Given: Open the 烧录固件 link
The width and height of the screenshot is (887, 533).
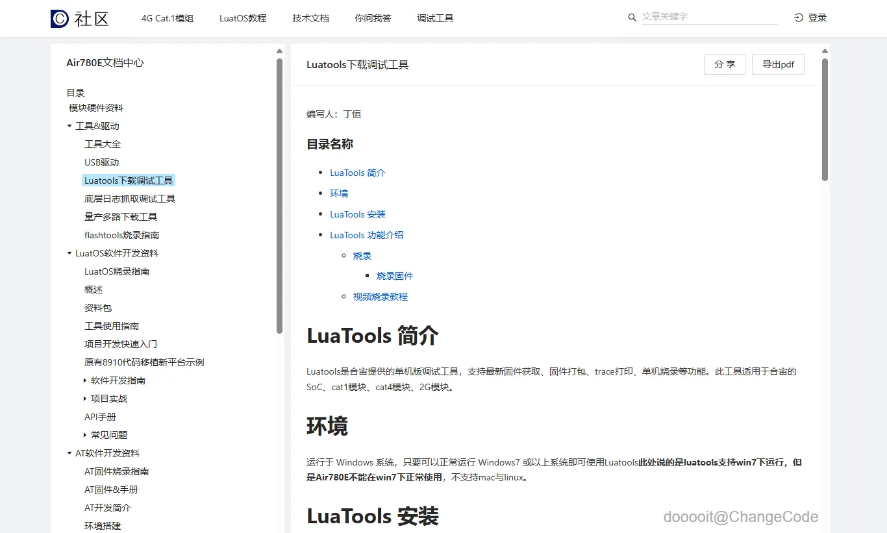Looking at the screenshot, I should (395, 275).
